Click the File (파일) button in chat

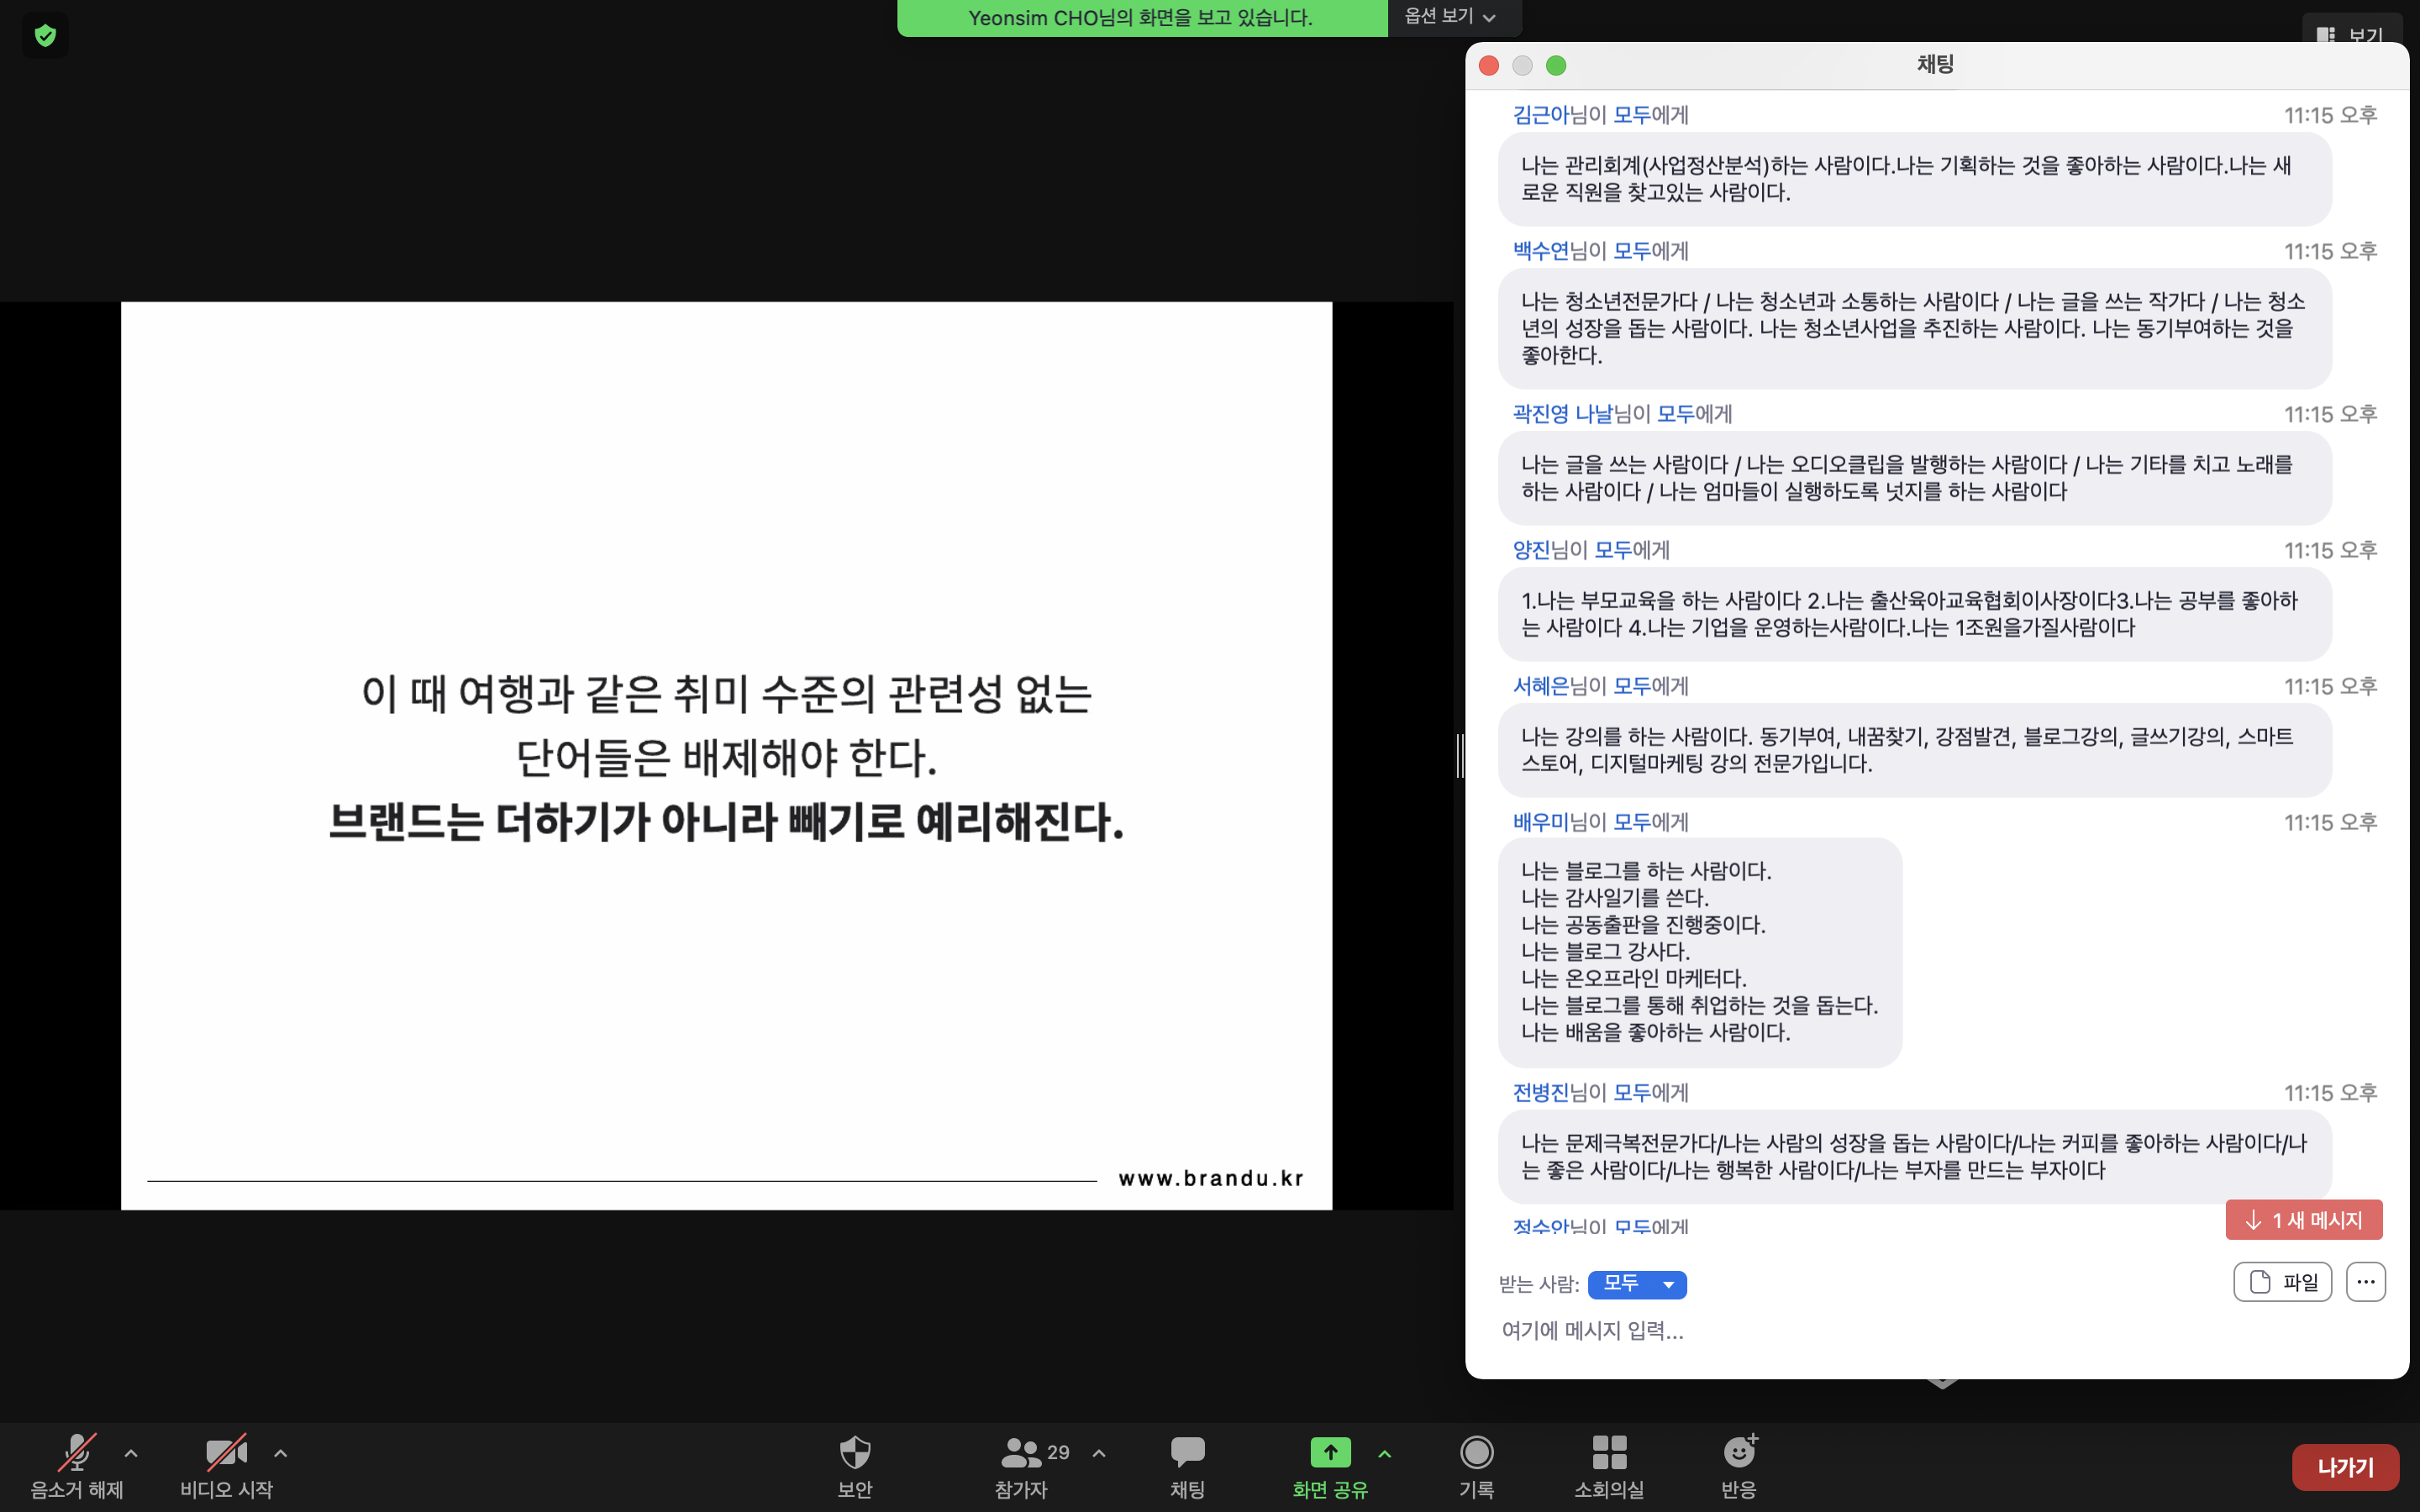click(x=2282, y=1282)
